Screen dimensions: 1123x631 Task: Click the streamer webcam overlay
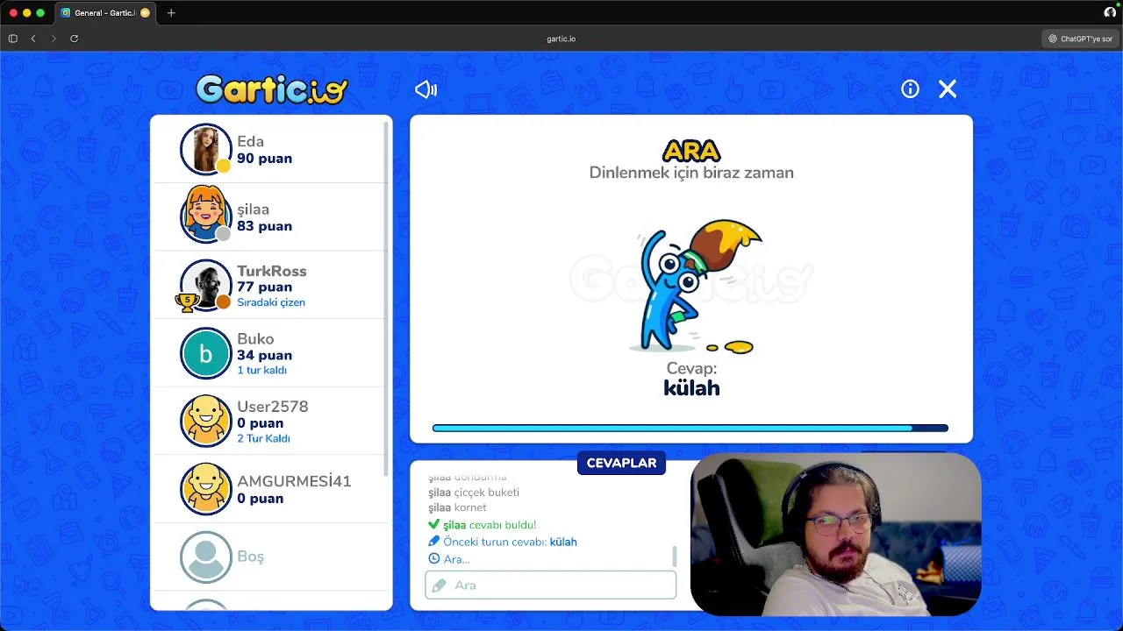pos(835,534)
